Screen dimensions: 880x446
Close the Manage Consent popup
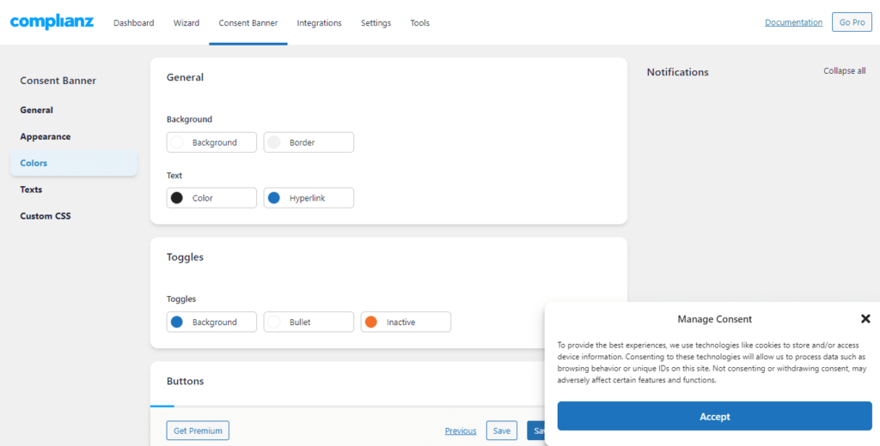[x=865, y=318]
